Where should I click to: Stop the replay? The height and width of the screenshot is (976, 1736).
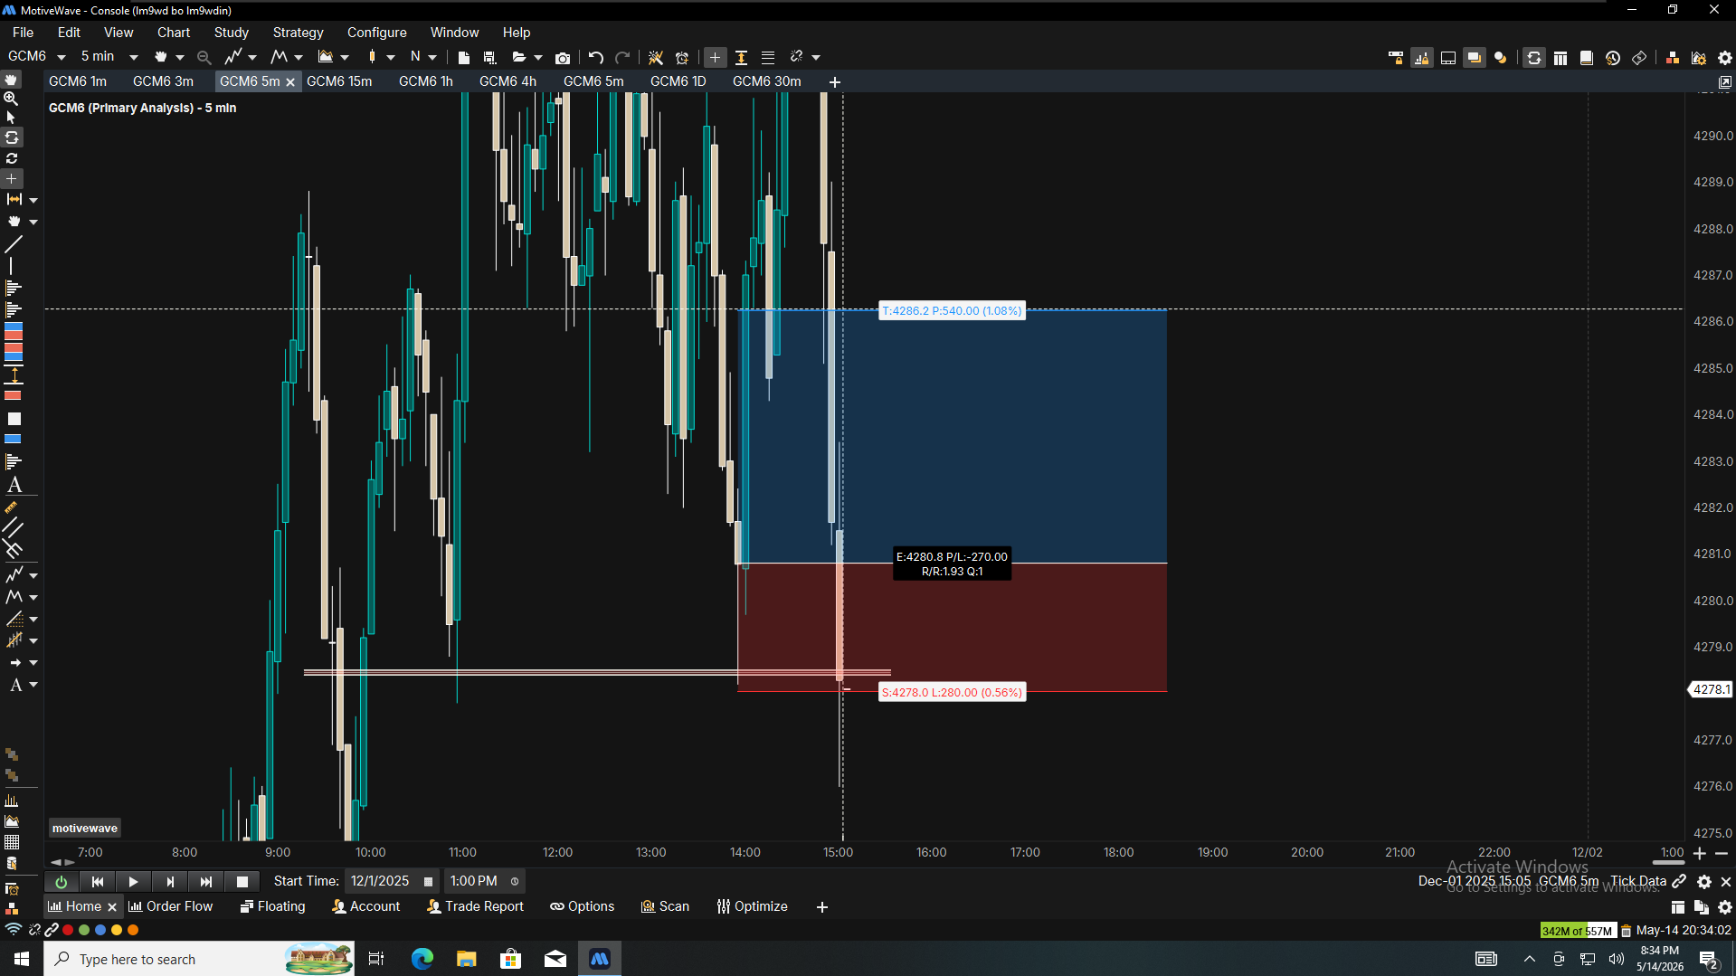pos(242,882)
